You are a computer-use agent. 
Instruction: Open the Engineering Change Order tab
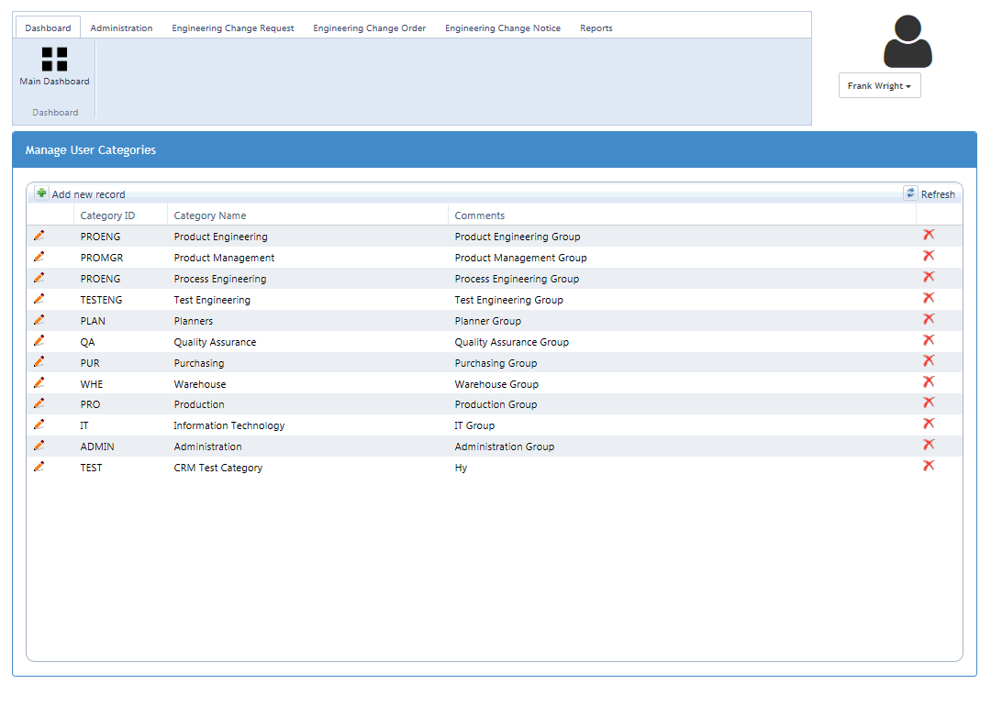369,28
